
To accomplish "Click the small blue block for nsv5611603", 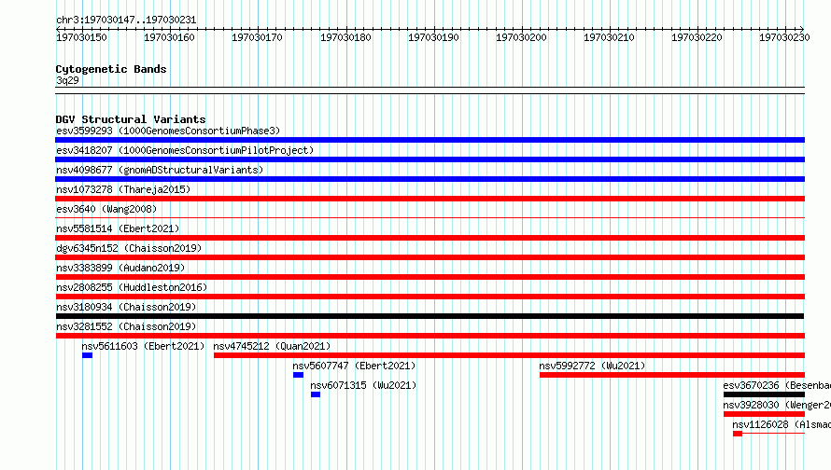I will 88,355.
